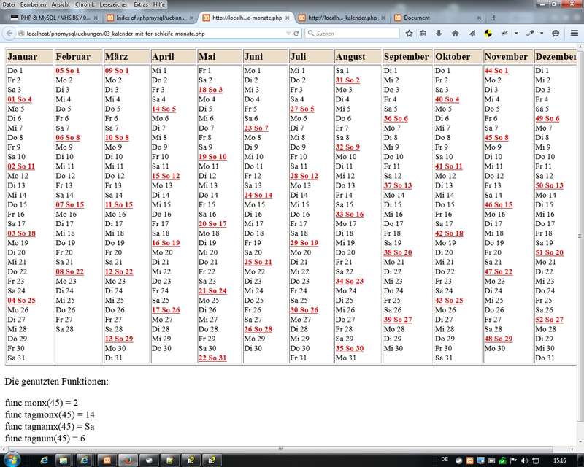Expand the dropdown arrow next to the eyedropper icon
The height and width of the screenshot is (467, 584).
tap(542, 34)
